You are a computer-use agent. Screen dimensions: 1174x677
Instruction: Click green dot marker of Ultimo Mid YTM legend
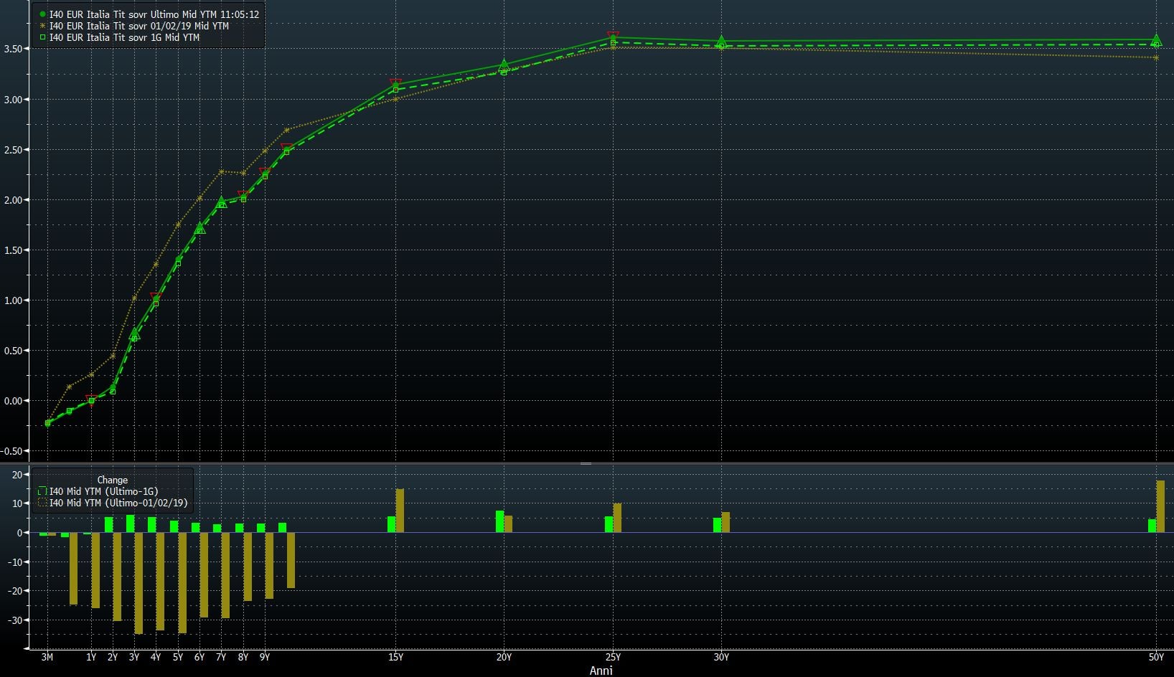tap(42, 14)
